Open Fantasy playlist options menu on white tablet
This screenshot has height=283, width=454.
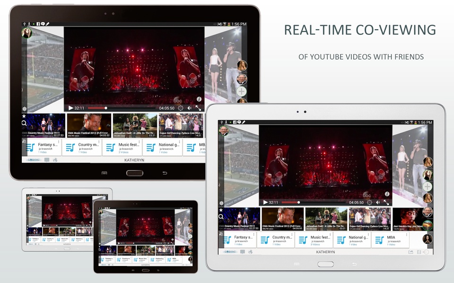pos(254,235)
